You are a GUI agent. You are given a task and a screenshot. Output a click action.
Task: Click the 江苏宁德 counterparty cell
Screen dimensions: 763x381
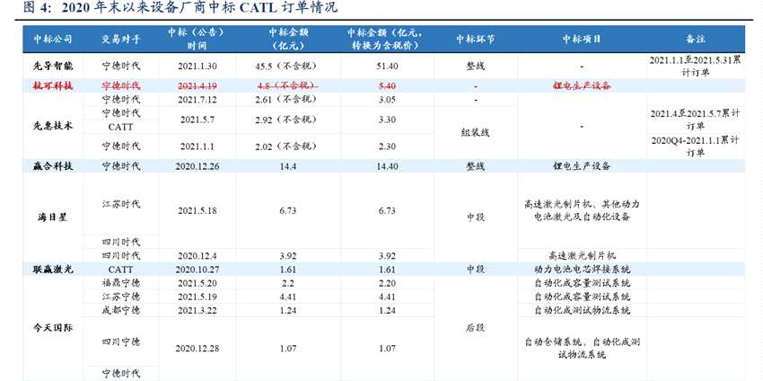tap(120, 297)
